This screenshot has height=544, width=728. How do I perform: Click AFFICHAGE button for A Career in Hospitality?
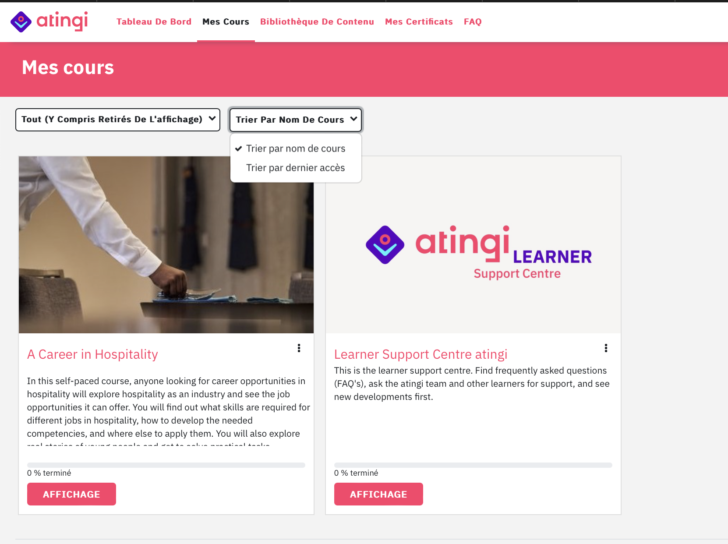point(71,494)
